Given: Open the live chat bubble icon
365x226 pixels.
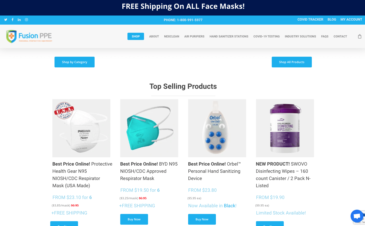Looking at the screenshot, I should point(357,216).
